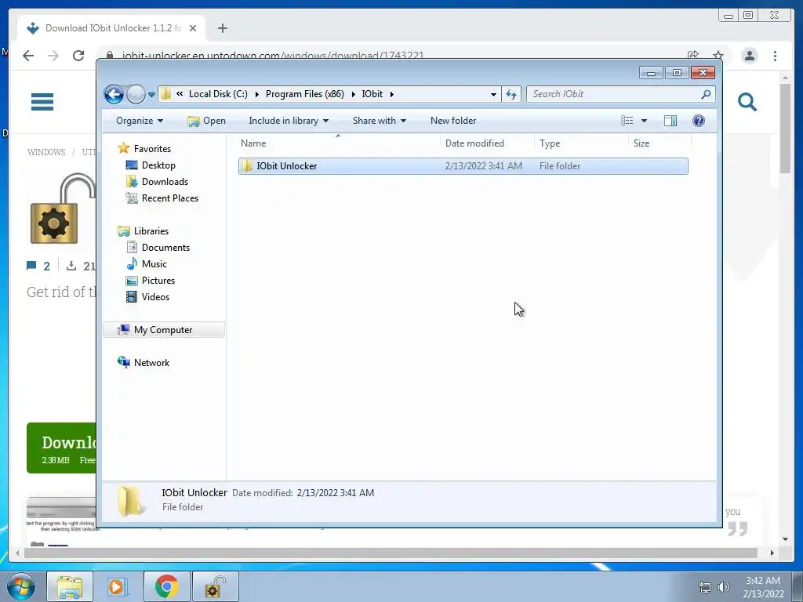Create a New folder
Image resolution: width=803 pixels, height=602 pixels.
tap(453, 121)
